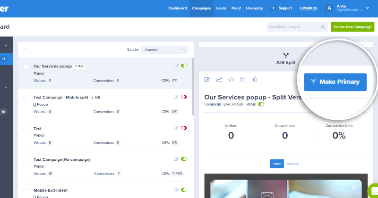The height and width of the screenshot is (198, 378).
Task: Open the analytics chart icon
Action: pos(219,79)
